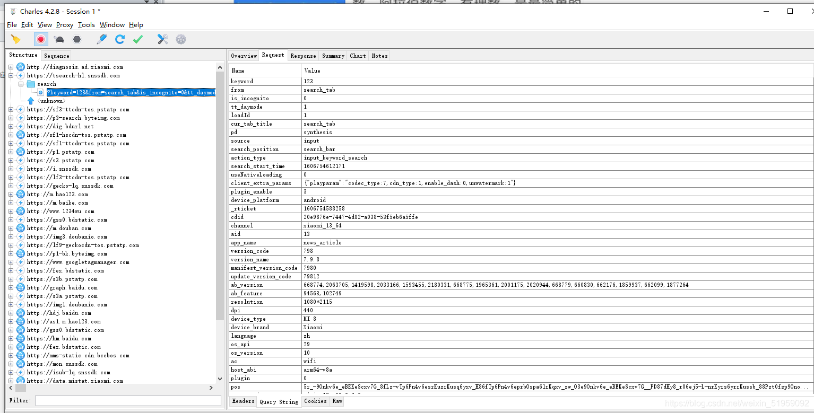Select the <unknown> upload entry
Viewport: 814px width, 413px height.
(51, 101)
